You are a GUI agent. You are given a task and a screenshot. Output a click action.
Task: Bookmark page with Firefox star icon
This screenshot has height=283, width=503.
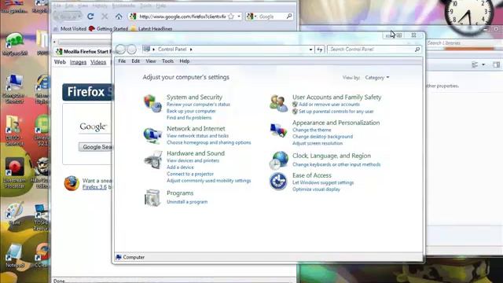click(x=231, y=17)
